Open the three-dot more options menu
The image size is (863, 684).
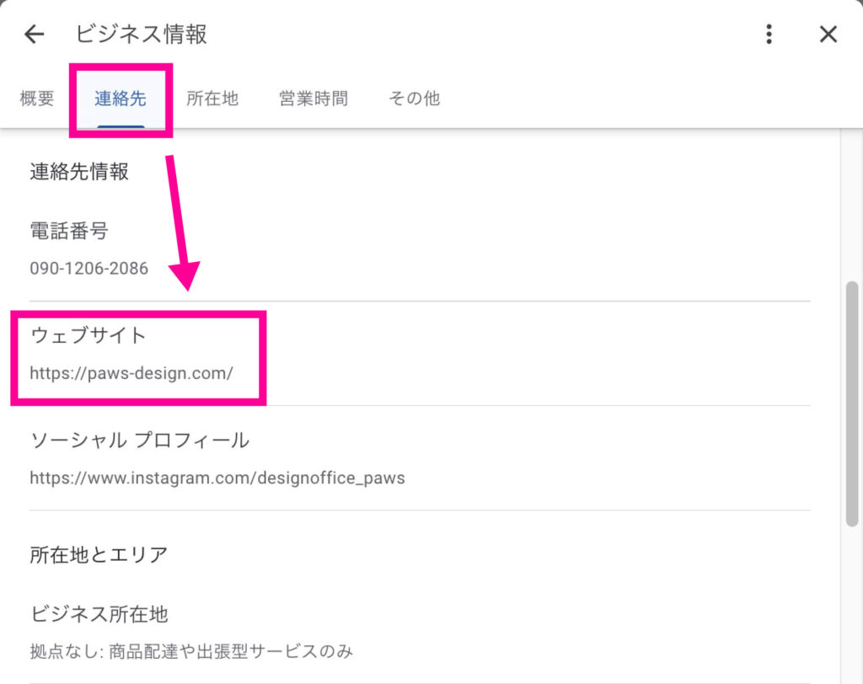point(769,34)
